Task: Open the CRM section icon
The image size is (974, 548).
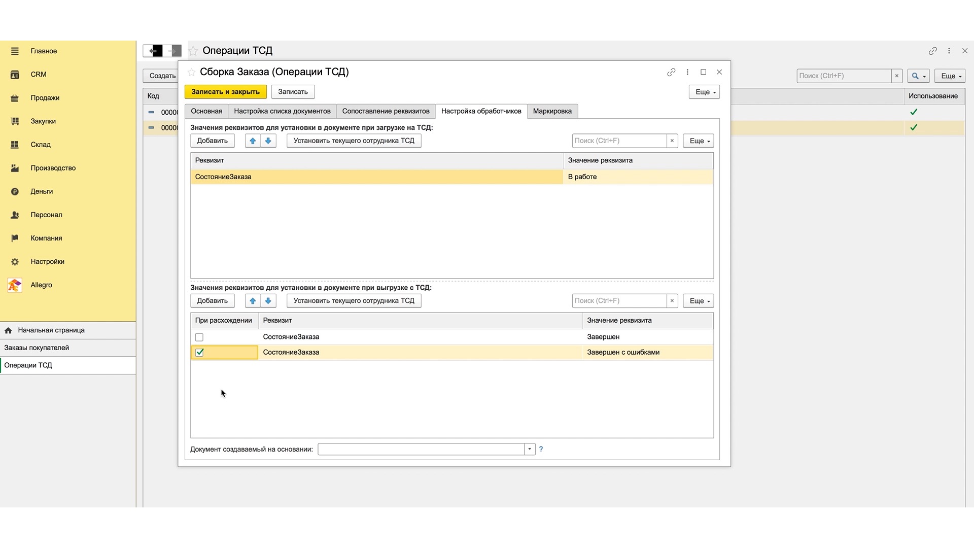Action: [x=15, y=75]
